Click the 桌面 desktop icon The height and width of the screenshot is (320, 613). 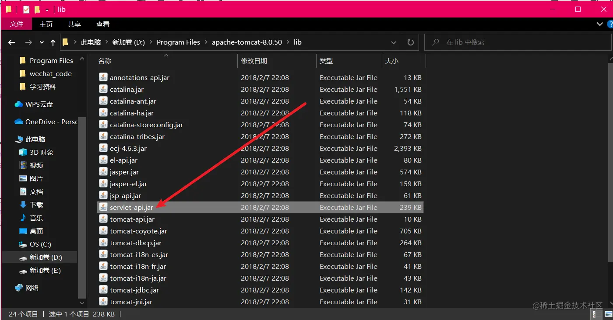coord(23,231)
